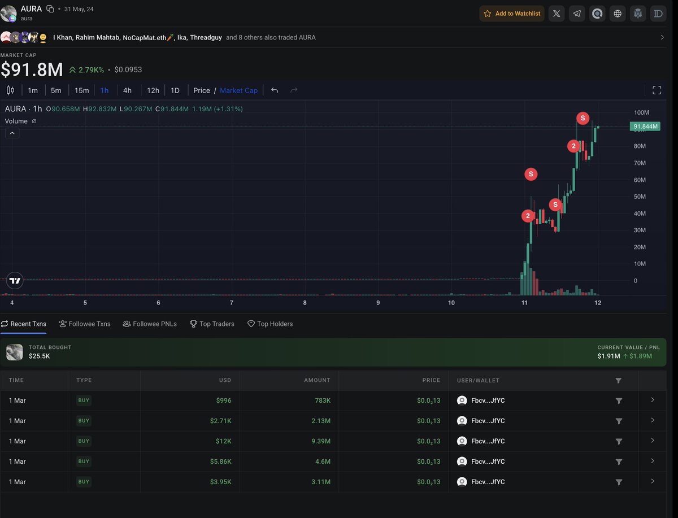This screenshot has width=678, height=518.
Task: Filter by wallet in the $12K row
Action: (x=619, y=441)
